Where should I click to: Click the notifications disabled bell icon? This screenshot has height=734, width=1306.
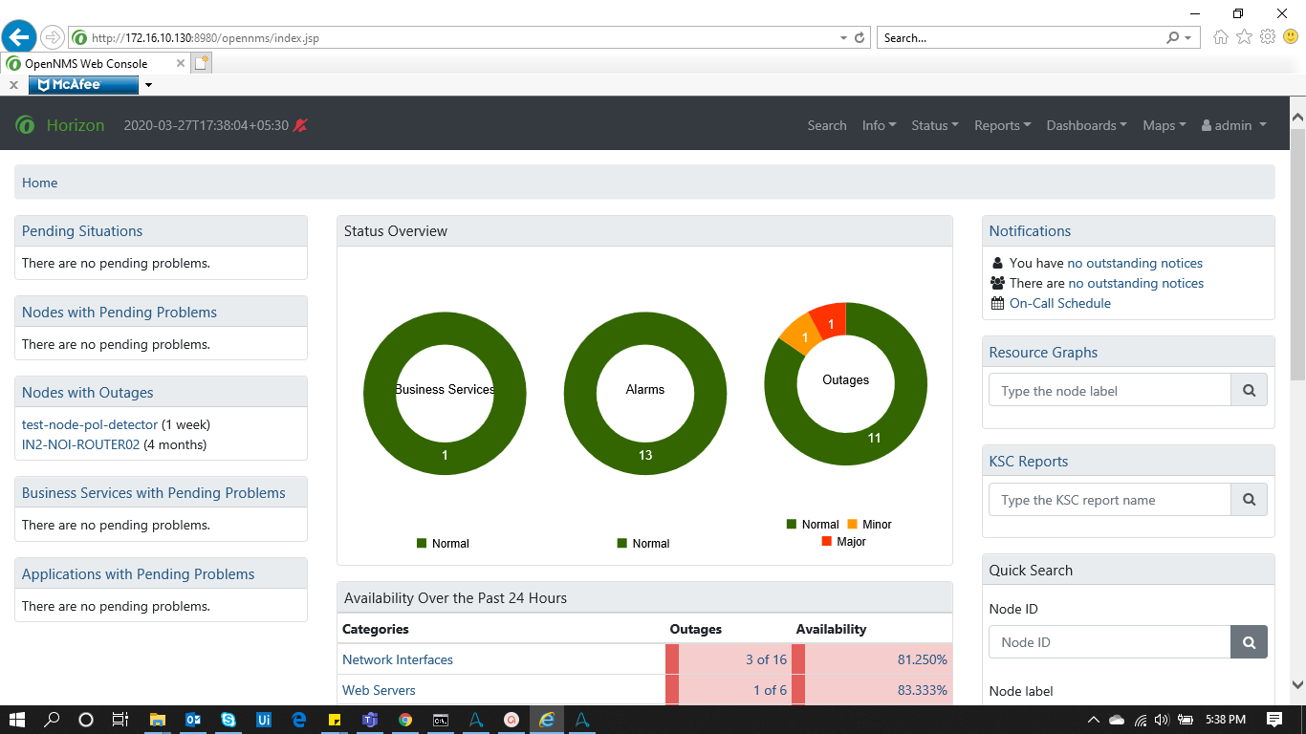(300, 125)
